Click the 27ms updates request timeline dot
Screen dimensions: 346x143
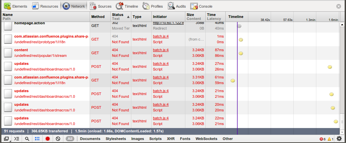click(330, 67)
